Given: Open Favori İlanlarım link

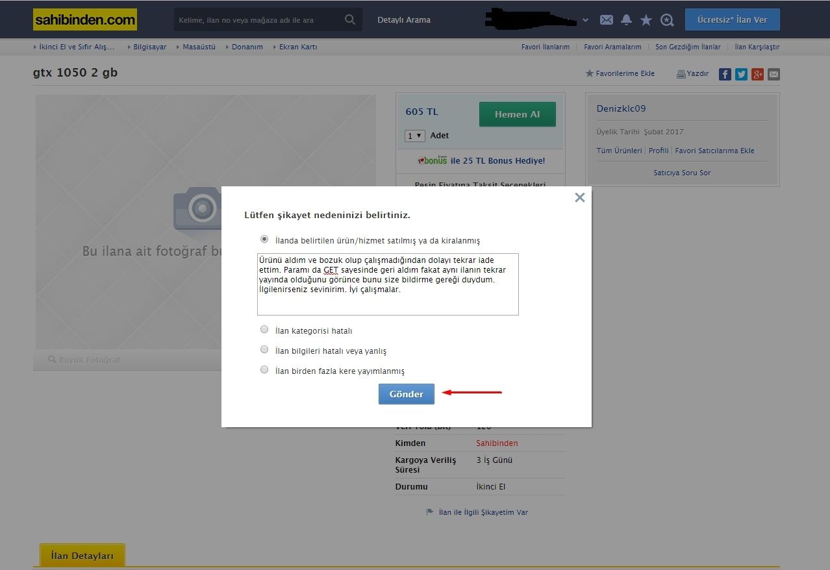Looking at the screenshot, I should pyautogui.click(x=546, y=47).
